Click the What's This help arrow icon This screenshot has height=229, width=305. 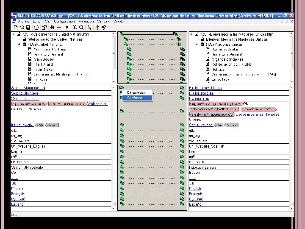[104, 28]
